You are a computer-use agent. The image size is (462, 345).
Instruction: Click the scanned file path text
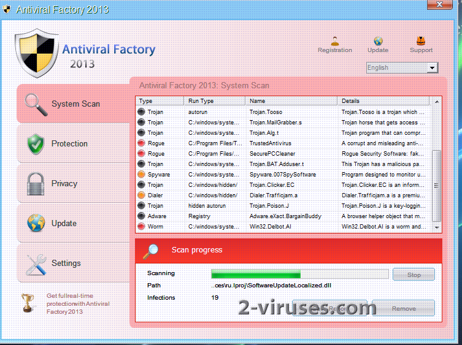(x=271, y=285)
